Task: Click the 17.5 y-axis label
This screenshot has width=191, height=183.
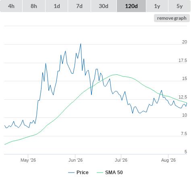Action: tap(183, 60)
